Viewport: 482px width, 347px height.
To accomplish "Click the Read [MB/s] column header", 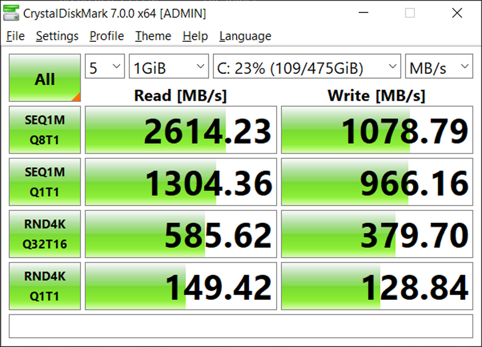I will [180, 96].
